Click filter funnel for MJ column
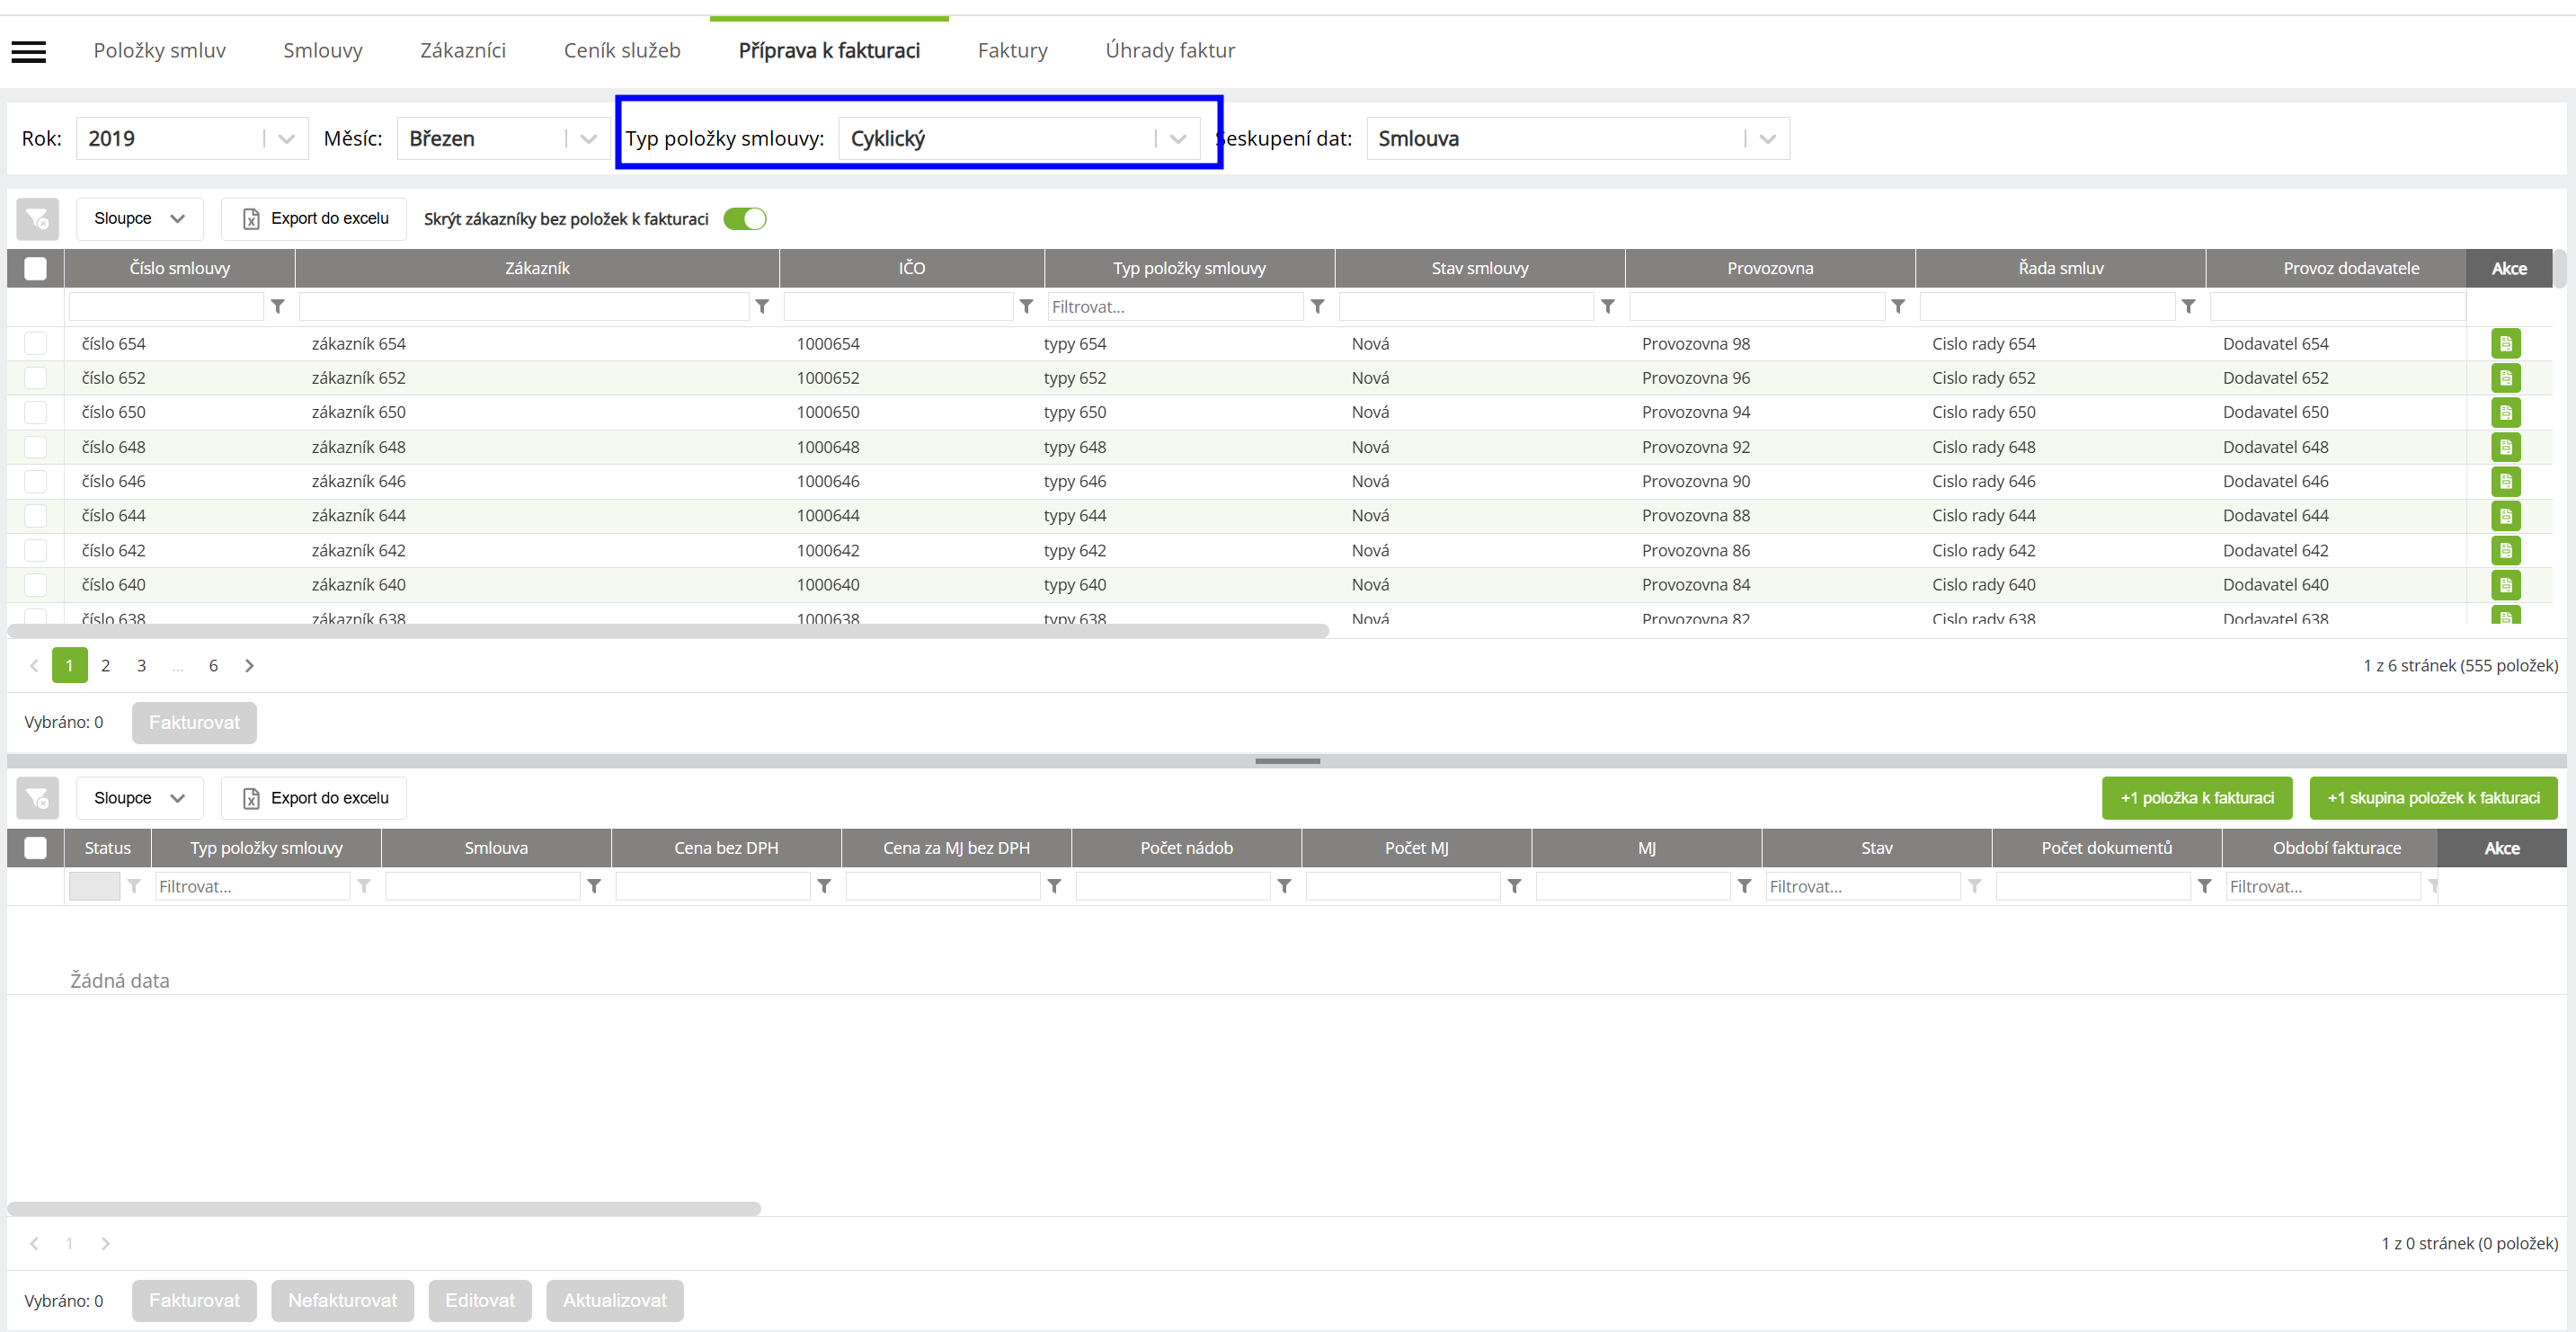2576x1332 pixels. click(x=1744, y=887)
